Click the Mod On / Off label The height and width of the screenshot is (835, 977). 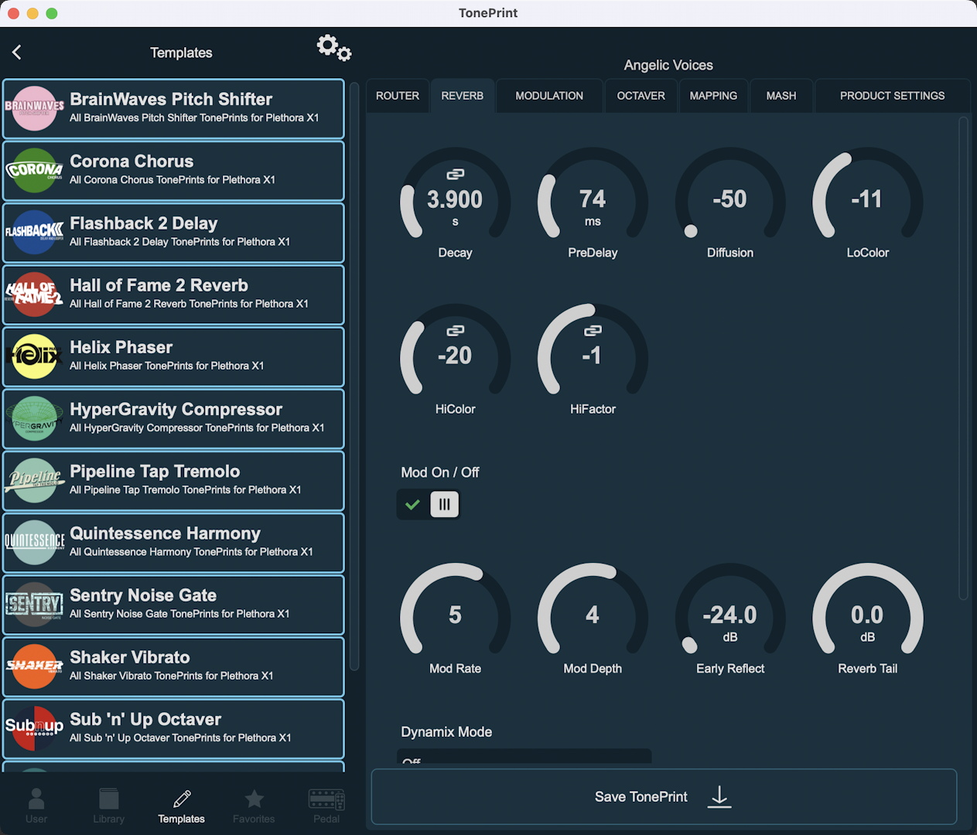point(440,472)
